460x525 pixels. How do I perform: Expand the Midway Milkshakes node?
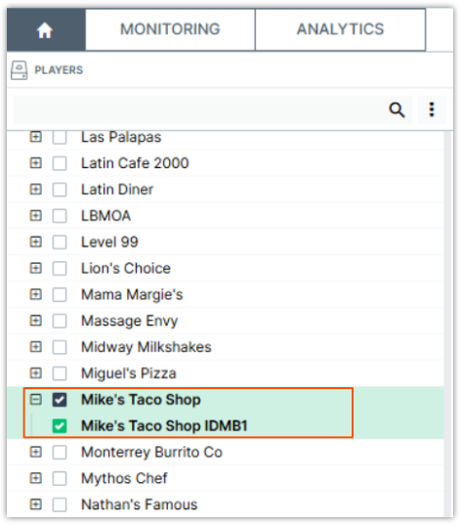coord(35,347)
